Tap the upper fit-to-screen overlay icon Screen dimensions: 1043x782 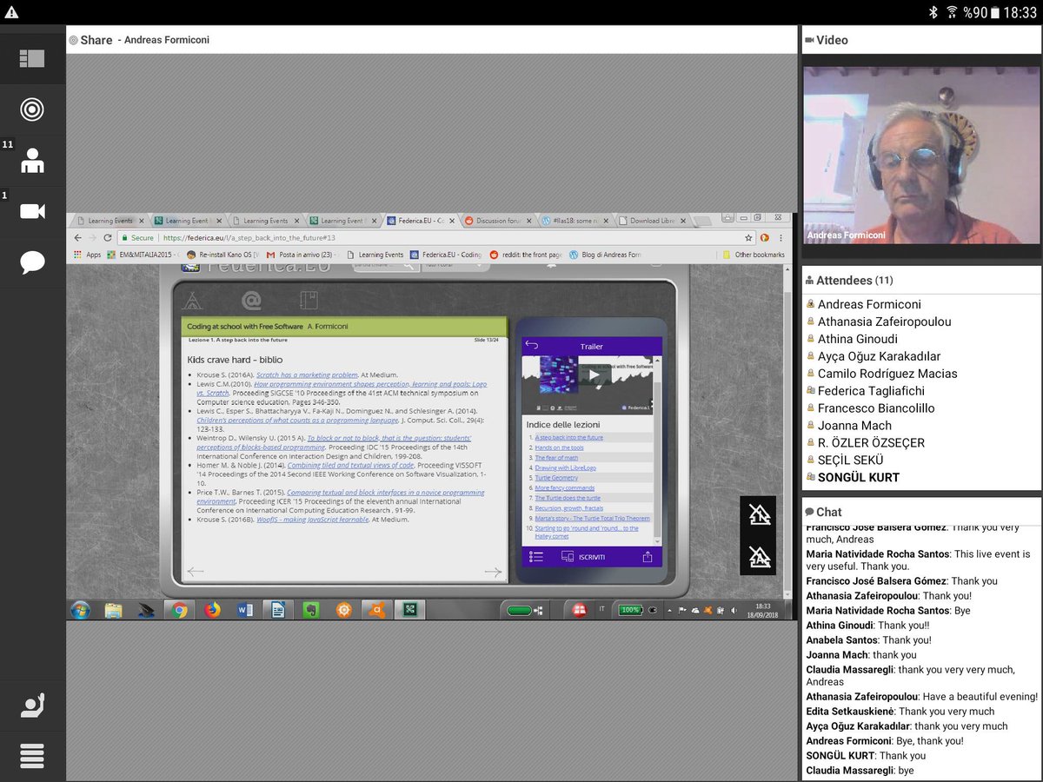[x=760, y=514]
